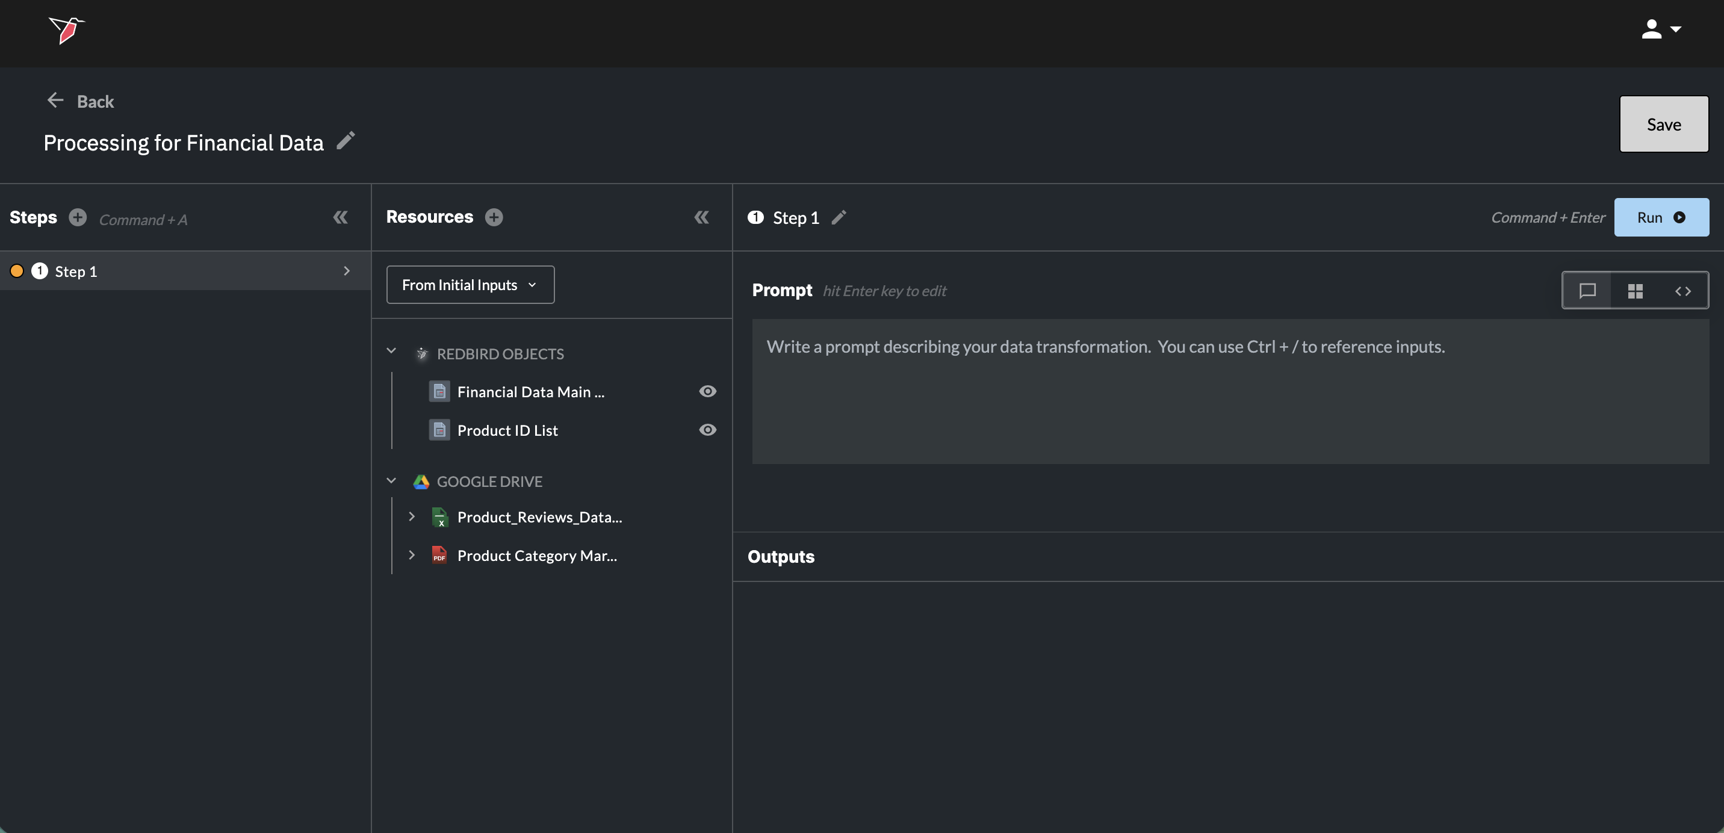
Task: Click the Save button
Action: (1663, 125)
